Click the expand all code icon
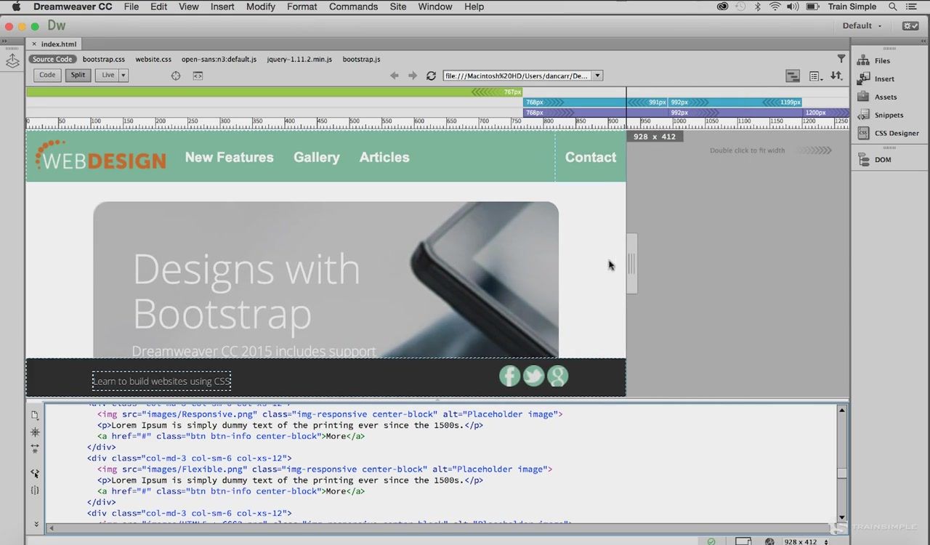Screen dimensions: 930x545 tap(35, 449)
